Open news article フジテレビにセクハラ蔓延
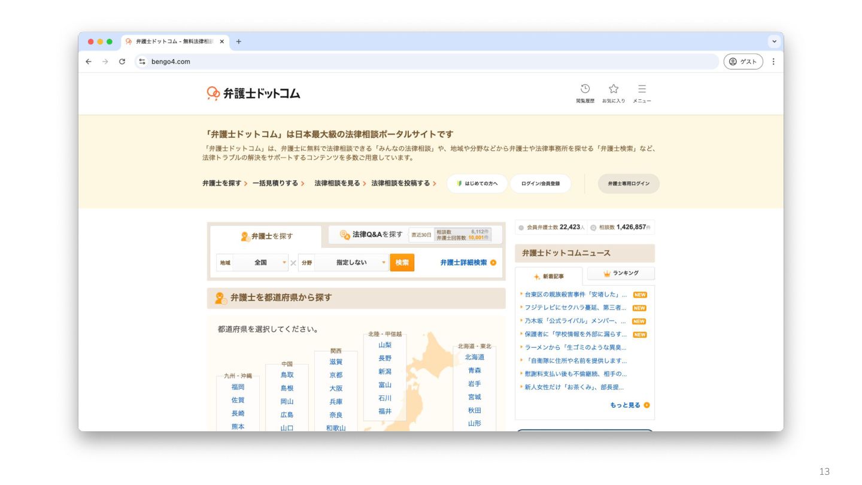The image size is (862, 485). coord(575,308)
